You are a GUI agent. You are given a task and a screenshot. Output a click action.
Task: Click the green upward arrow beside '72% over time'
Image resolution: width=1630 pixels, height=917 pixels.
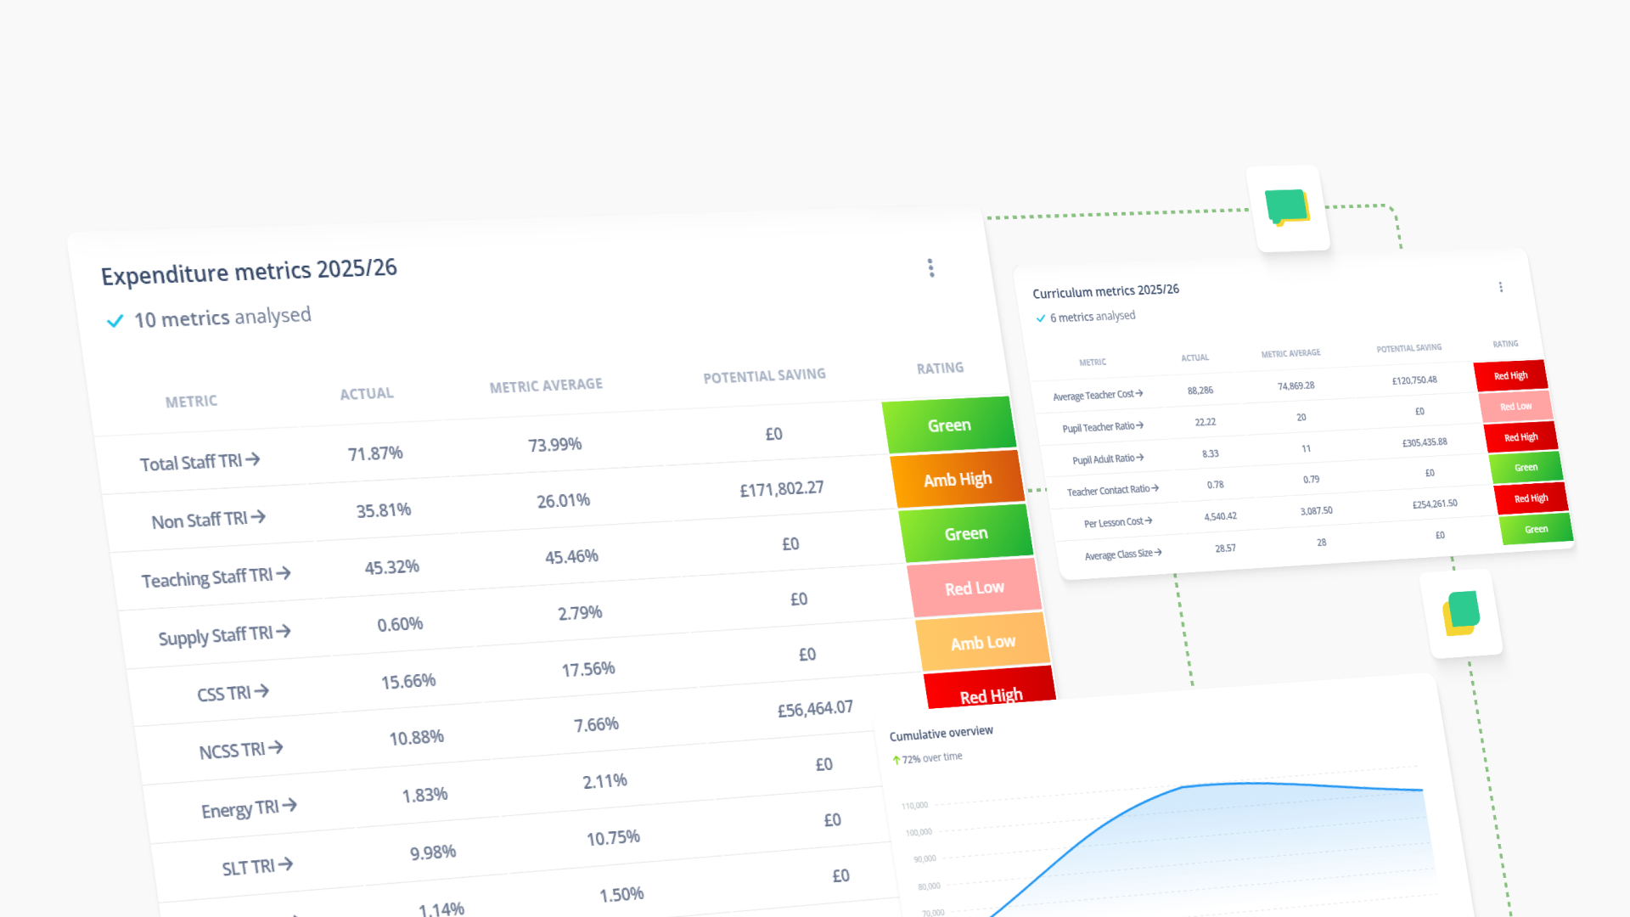(x=896, y=761)
